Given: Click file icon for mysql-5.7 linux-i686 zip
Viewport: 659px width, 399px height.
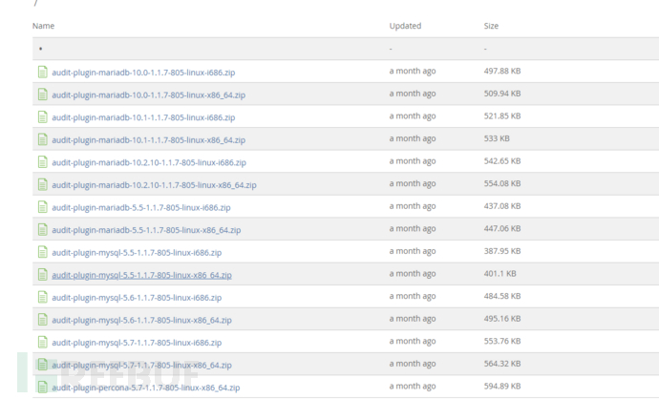Looking at the screenshot, I should [x=42, y=343].
